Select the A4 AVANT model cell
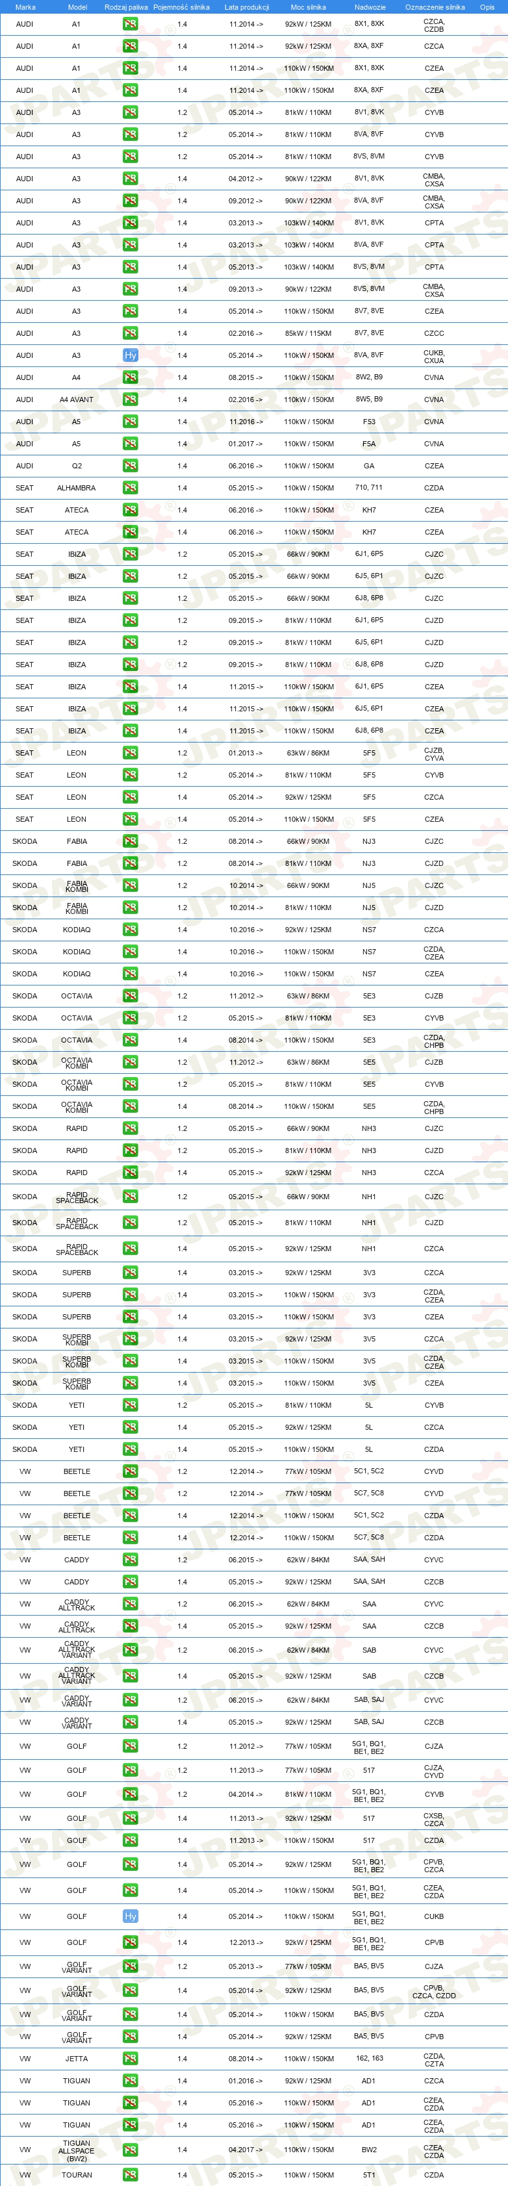The width and height of the screenshot is (508, 2186). click(x=76, y=400)
